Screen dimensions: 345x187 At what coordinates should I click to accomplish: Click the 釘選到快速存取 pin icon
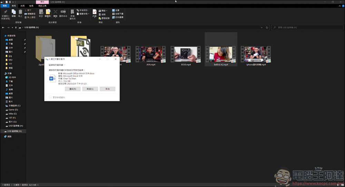[6, 12]
